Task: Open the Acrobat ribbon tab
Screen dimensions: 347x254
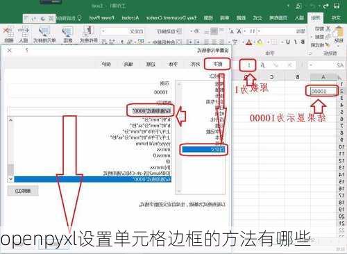Action: tap(130, 18)
